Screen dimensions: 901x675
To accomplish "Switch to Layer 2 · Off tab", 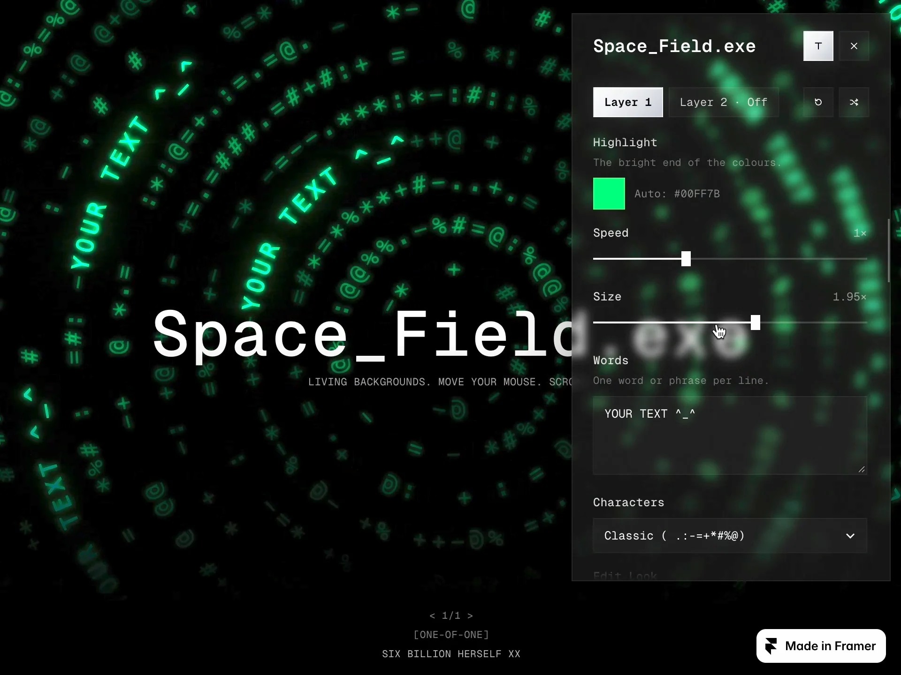I will [723, 102].
